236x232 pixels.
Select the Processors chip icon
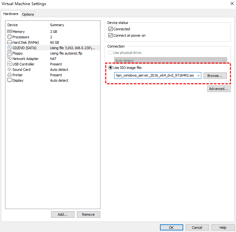(10, 37)
